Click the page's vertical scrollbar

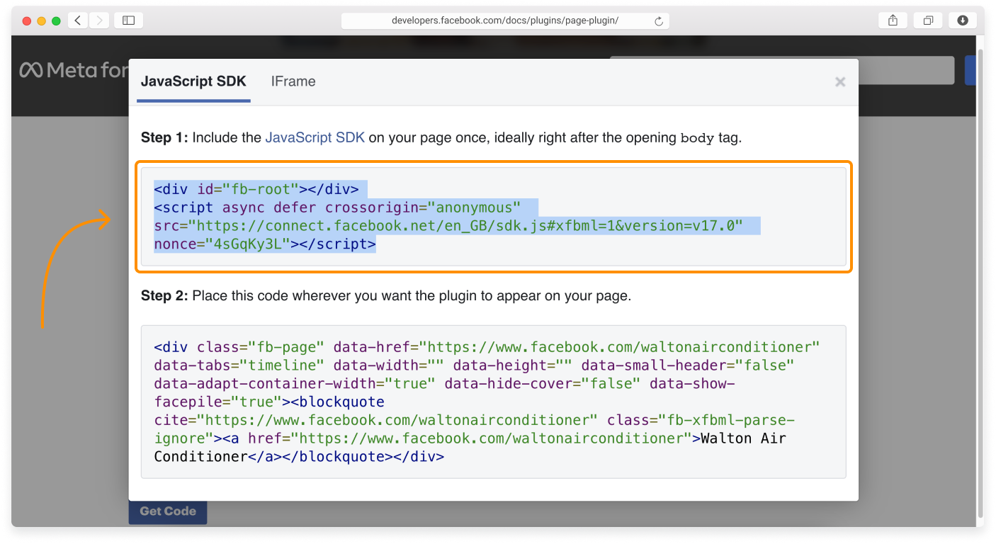pos(980,283)
